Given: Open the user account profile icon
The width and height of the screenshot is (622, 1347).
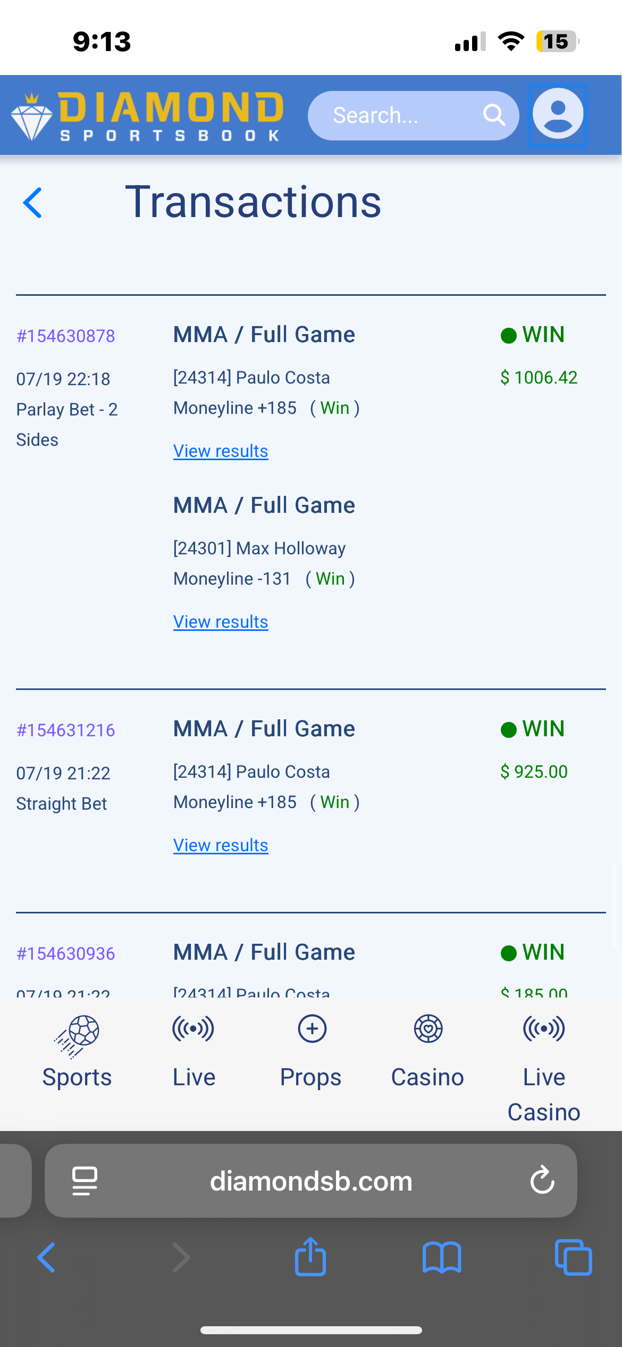Looking at the screenshot, I should 558,114.
